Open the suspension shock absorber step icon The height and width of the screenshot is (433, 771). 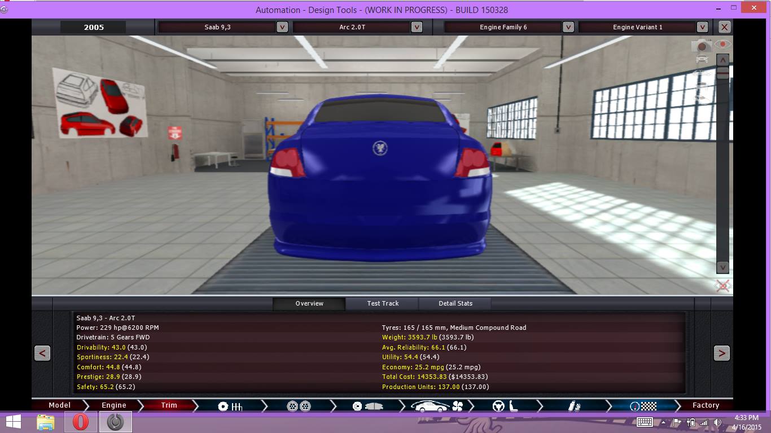pos(574,406)
